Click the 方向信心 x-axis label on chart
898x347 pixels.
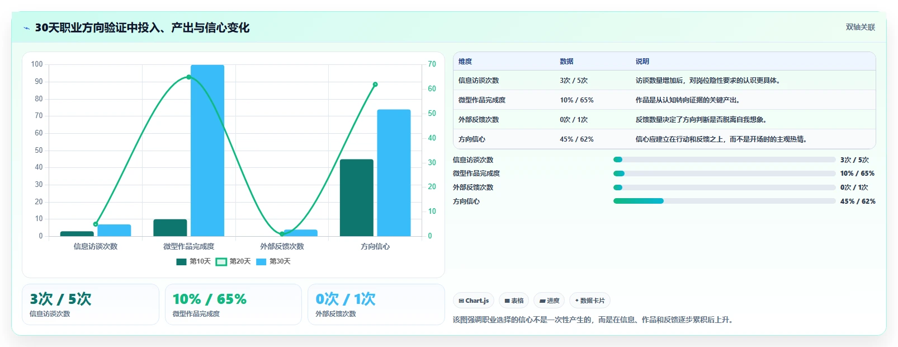pyautogui.click(x=375, y=246)
